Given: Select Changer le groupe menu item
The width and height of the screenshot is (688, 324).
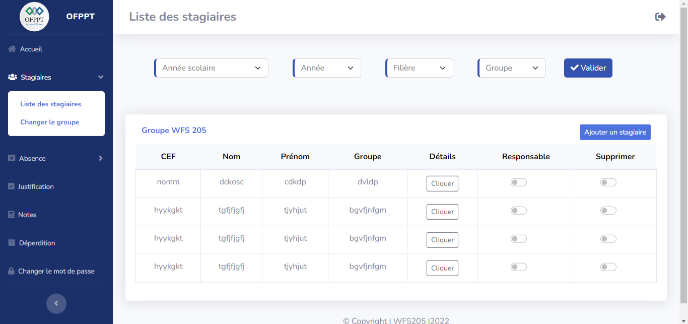Looking at the screenshot, I should pyautogui.click(x=49, y=122).
